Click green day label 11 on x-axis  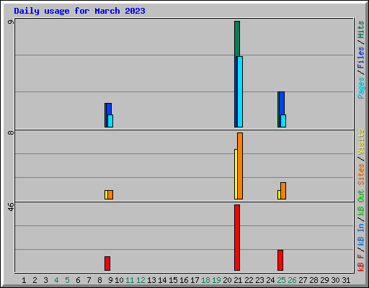[x=130, y=280]
